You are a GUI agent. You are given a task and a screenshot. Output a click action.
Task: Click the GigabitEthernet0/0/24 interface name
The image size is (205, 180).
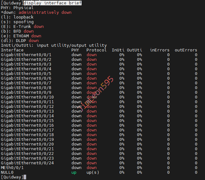27,163
